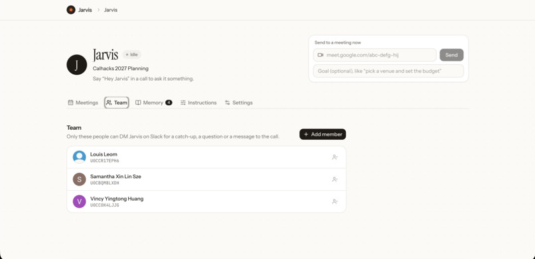Select the name Samantha Xin Lin Sze
This screenshot has width=535, height=259.
pyautogui.click(x=115, y=176)
